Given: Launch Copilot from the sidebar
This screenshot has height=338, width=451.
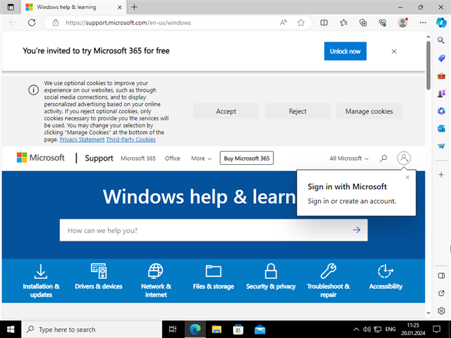Looking at the screenshot, I should 441,23.
